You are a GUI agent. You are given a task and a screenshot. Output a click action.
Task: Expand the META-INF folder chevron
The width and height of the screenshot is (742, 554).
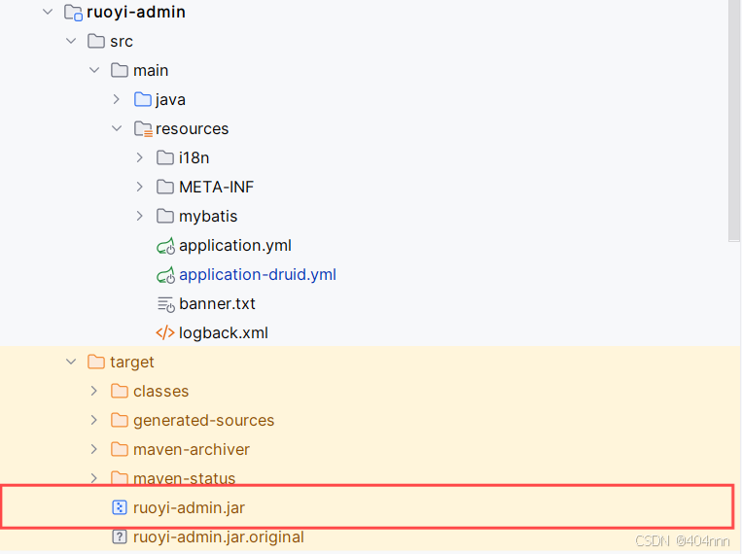[x=140, y=187]
